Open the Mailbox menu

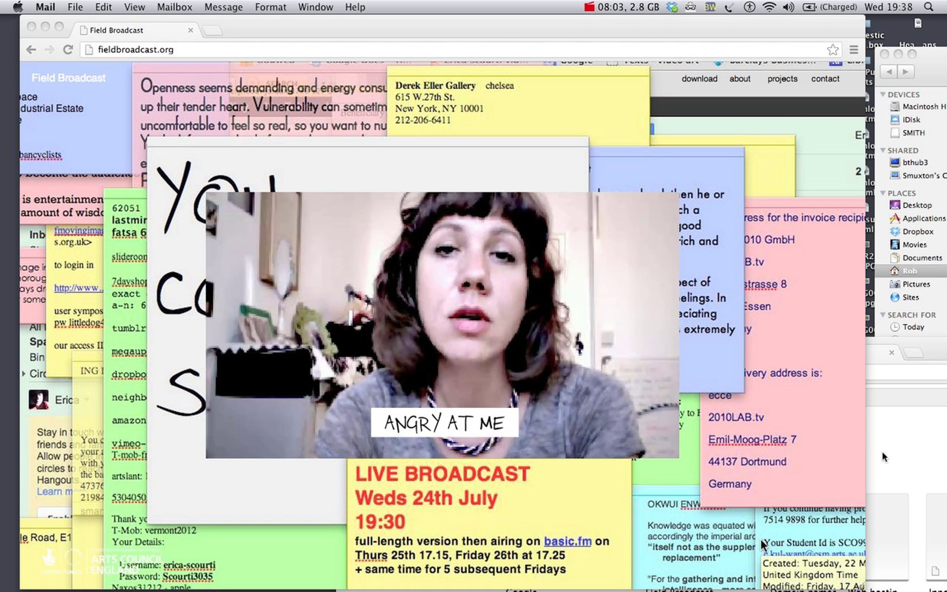click(x=174, y=7)
